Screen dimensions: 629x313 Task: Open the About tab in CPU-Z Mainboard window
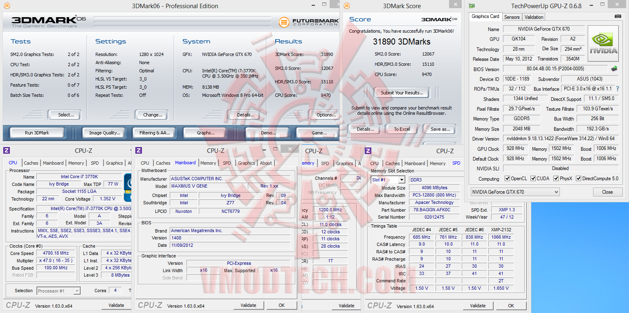click(266, 163)
